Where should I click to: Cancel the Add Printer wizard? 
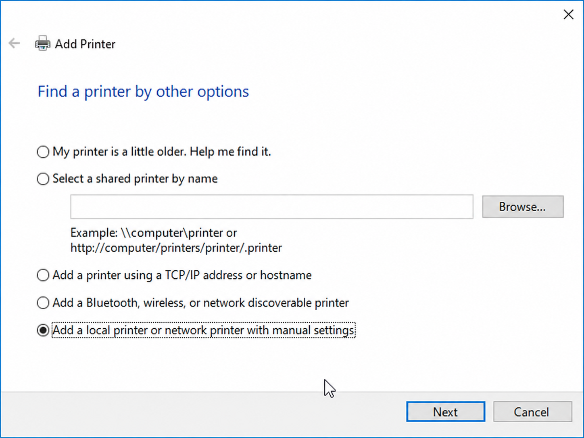(x=532, y=412)
